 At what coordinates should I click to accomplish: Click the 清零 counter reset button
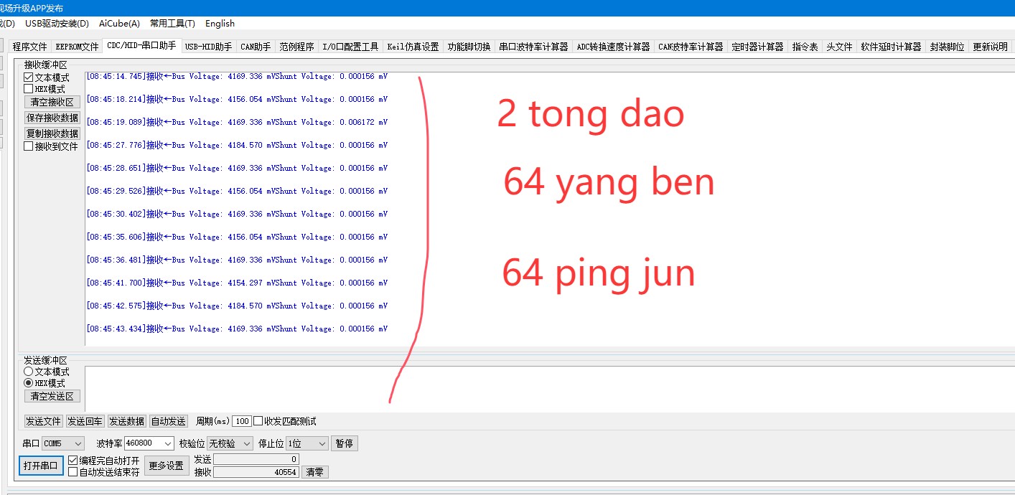tap(315, 473)
